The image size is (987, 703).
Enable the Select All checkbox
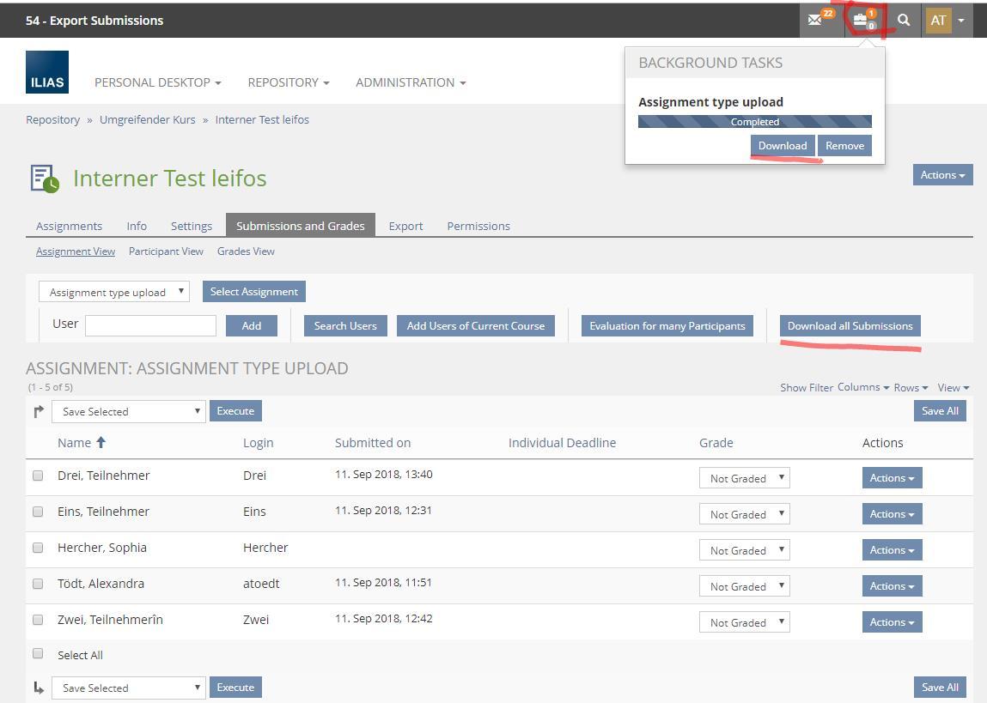(x=38, y=654)
